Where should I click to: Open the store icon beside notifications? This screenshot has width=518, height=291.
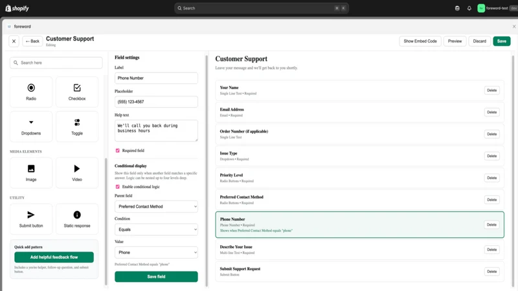(457, 8)
